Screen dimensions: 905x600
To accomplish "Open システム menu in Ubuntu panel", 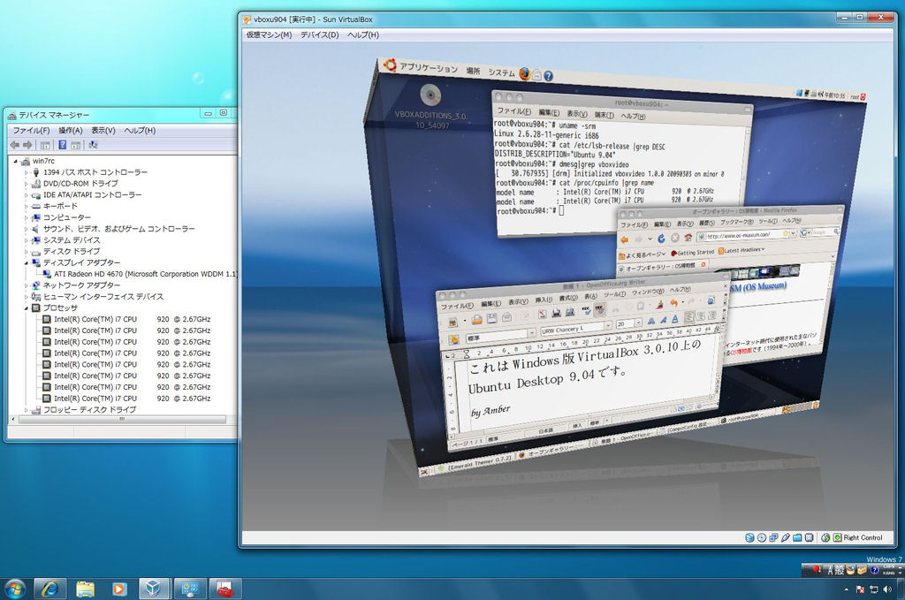I will 501,72.
